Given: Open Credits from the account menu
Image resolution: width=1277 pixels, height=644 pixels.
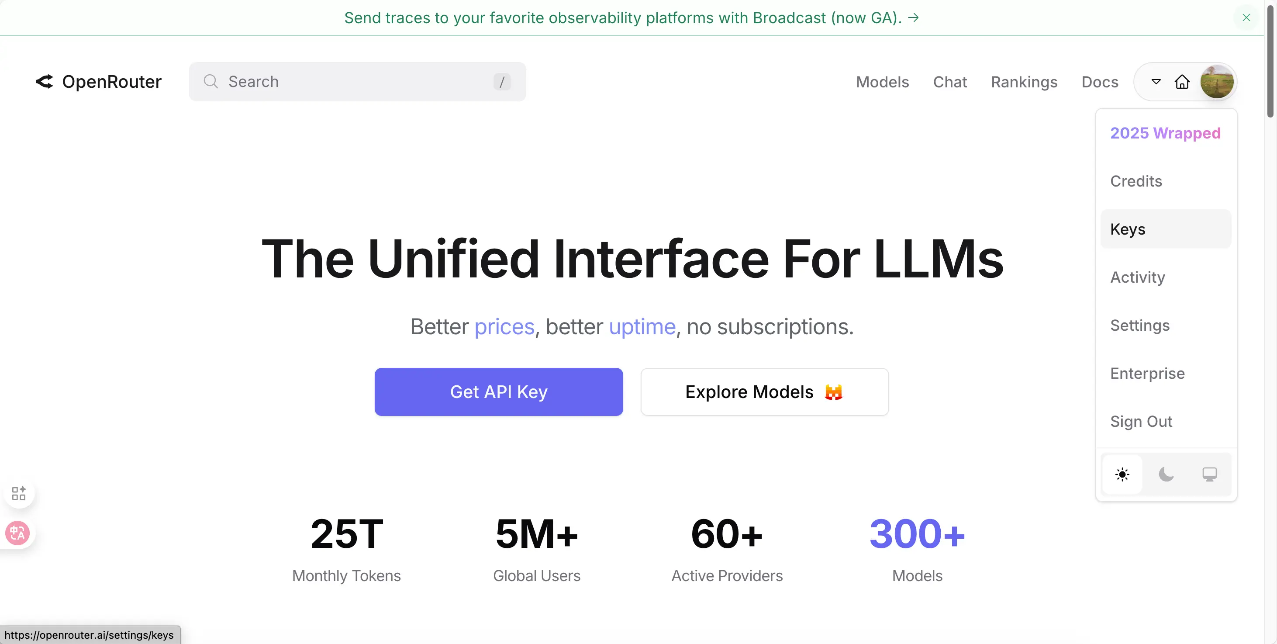Looking at the screenshot, I should [1135, 181].
